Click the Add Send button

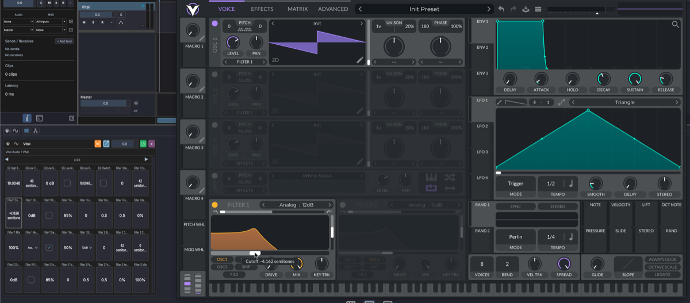[x=64, y=41]
